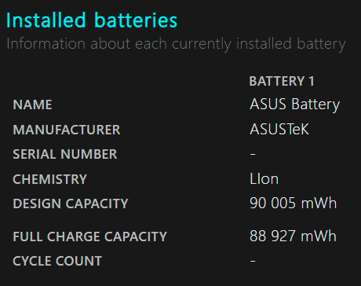Click the FULL CHARGE CAPACITY label

pos(89,236)
